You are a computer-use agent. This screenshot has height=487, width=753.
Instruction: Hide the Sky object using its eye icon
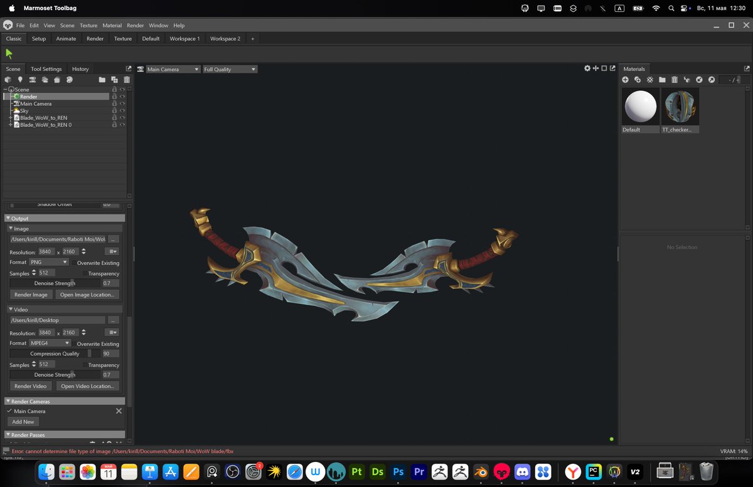click(122, 111)
